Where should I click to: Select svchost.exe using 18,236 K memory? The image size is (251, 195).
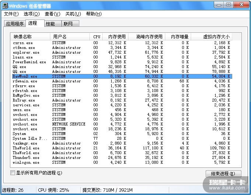122,129
